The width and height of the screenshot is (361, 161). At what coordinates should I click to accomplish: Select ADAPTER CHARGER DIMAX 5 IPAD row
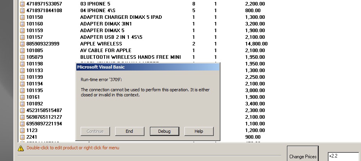click(x=121, y=17)
